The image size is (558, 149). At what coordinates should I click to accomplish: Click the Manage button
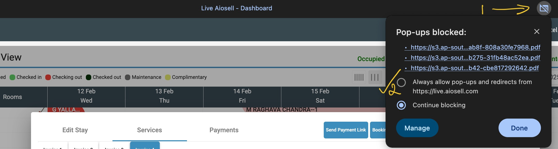click(x=417, y=128)
